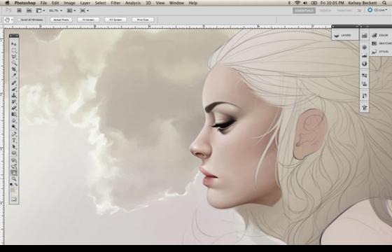Reset default foreground and background colors
This screenshot has width=392, height=252.
point(12,185)
